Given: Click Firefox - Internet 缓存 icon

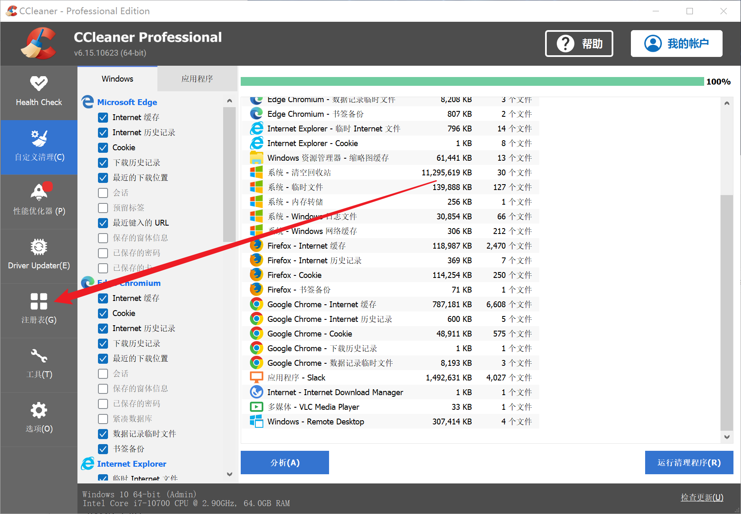Looking at the screenshot, I should [x=256, y=245].
